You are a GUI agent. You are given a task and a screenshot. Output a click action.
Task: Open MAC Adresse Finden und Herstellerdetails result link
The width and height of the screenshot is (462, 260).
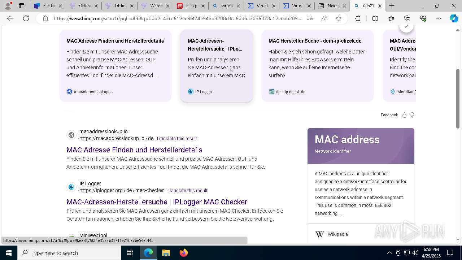click(x=134, y=150)
